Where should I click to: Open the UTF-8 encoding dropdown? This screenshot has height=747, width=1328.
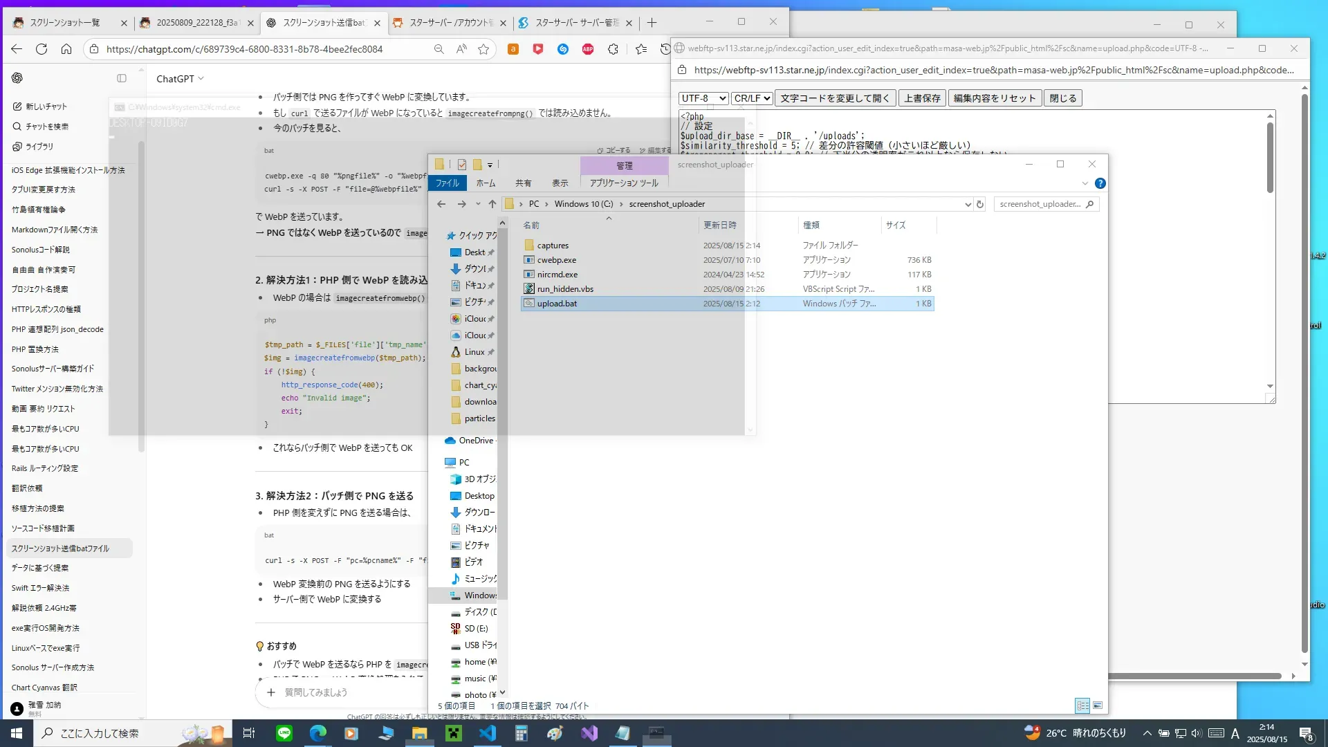(x=703, y=98)
